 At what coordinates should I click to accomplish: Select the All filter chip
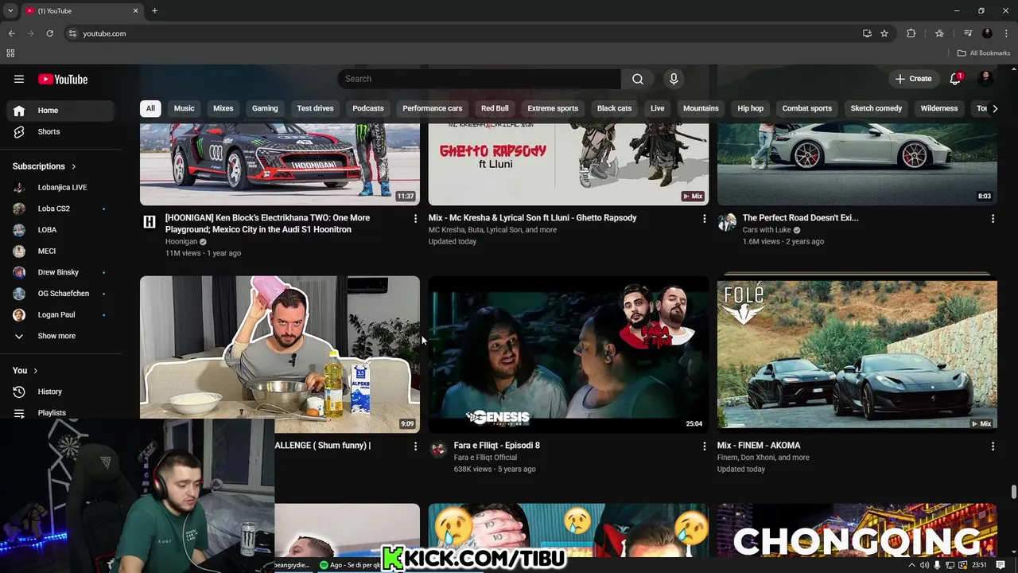(x=150, y=108)
